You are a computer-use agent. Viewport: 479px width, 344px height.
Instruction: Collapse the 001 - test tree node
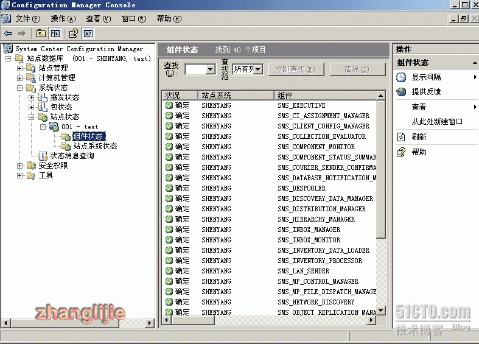click(43, 127)
